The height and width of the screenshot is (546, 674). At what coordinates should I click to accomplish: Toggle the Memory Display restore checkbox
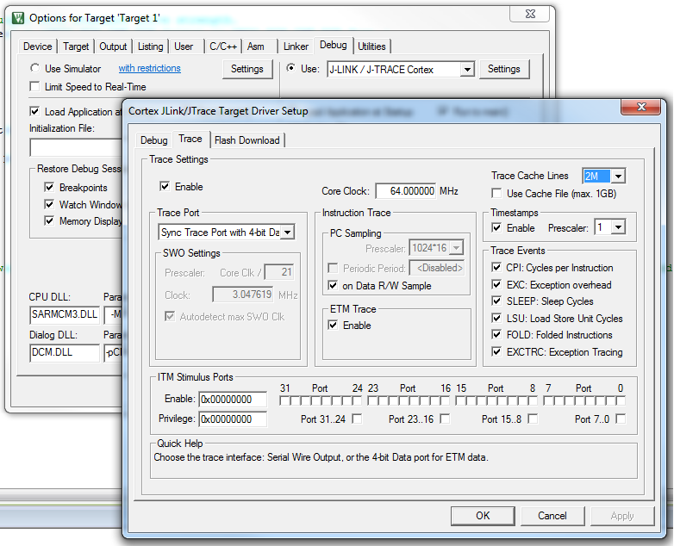(49, 220)
